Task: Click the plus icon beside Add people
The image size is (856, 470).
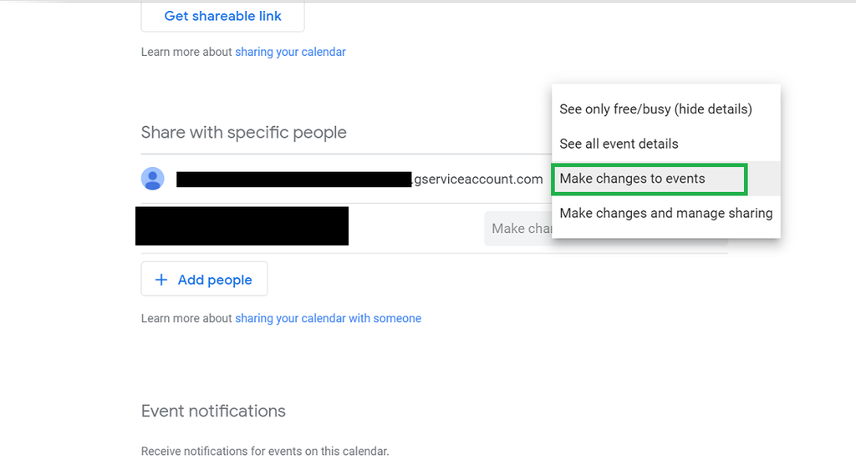Action: pos(161,280)
